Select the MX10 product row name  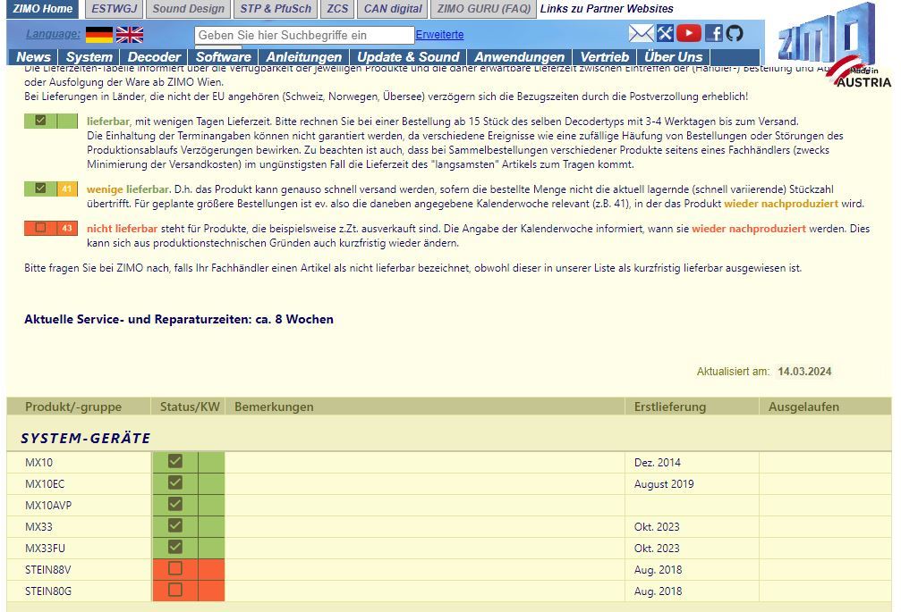pyautogui.click(x=39, y=462)
